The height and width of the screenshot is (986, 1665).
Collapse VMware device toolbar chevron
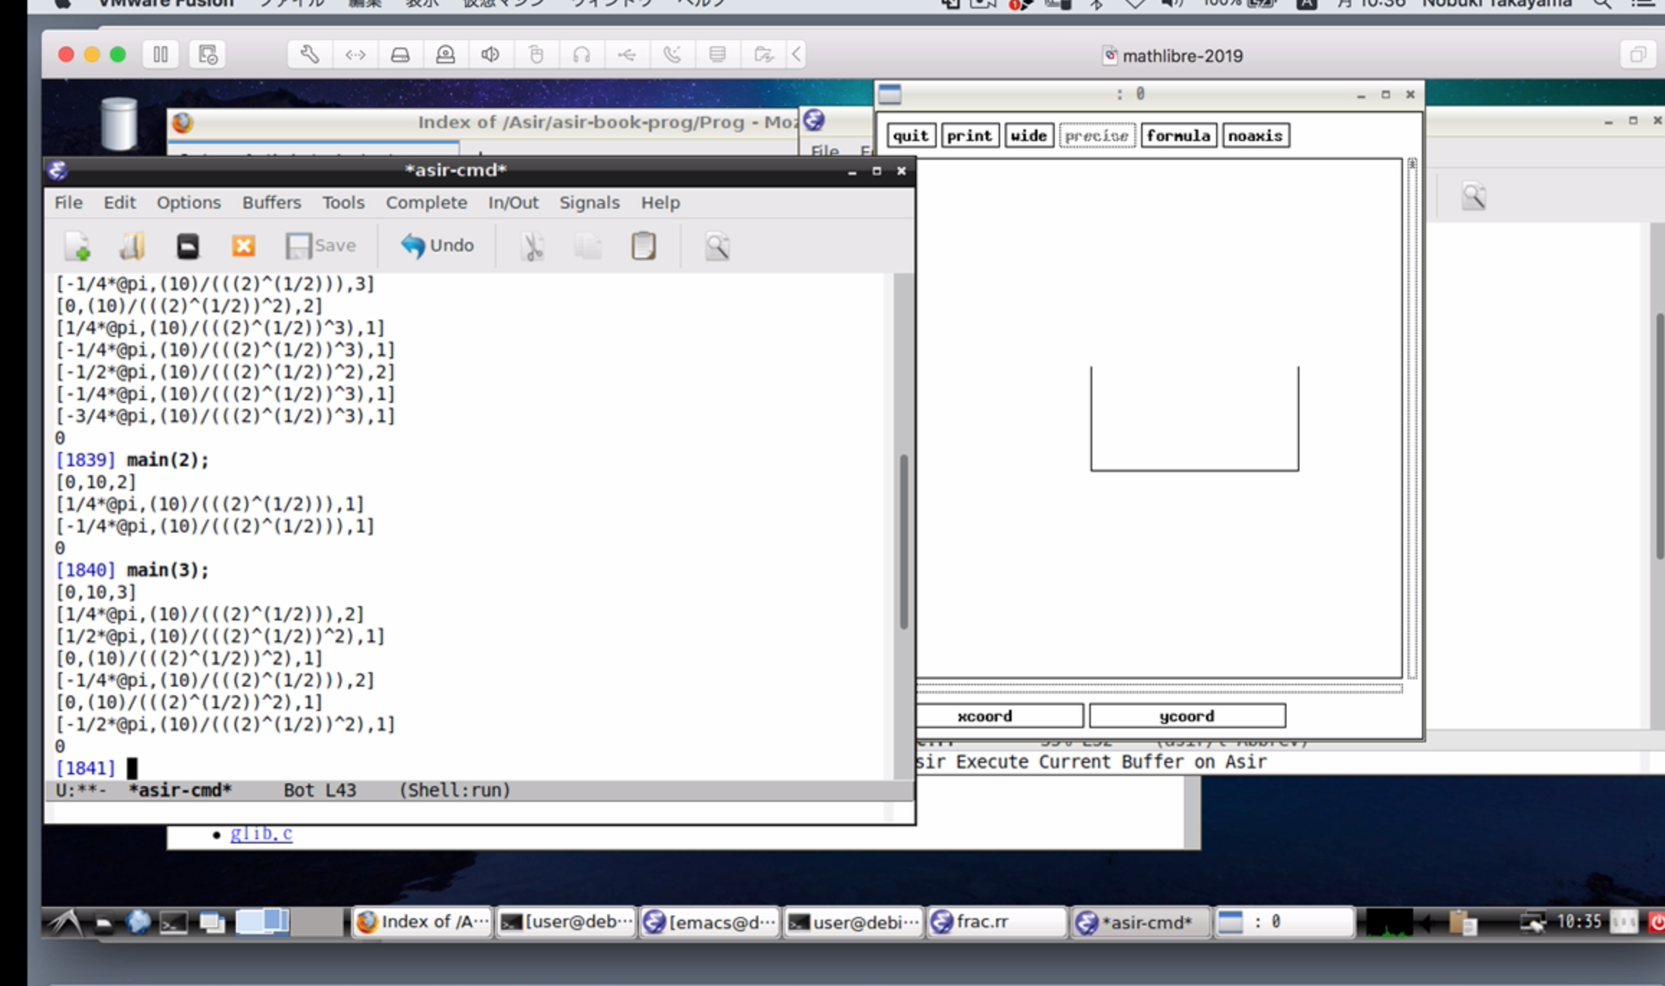coord(797,55)
